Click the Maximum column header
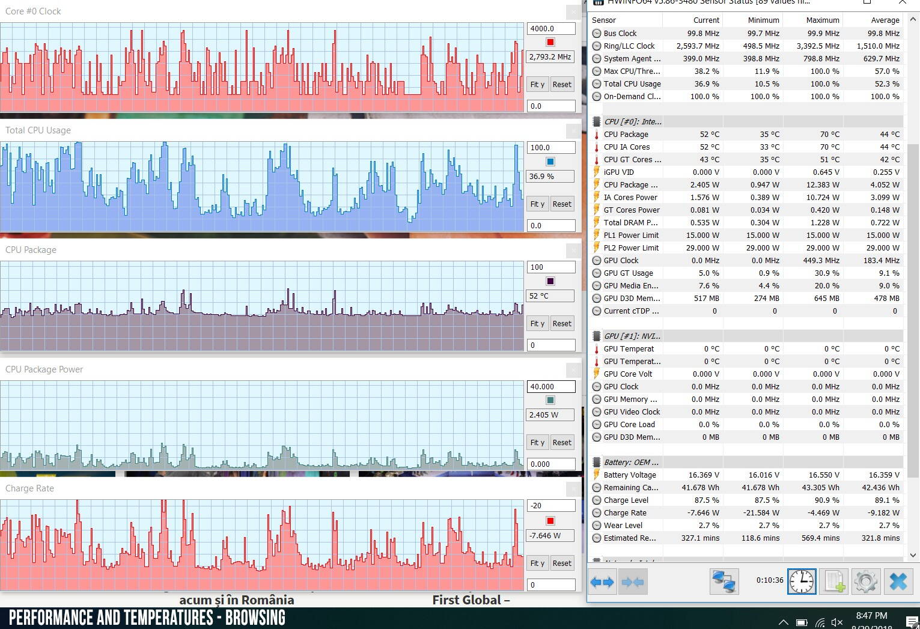The height and width of the screenshot is (629, 920). 822,20
